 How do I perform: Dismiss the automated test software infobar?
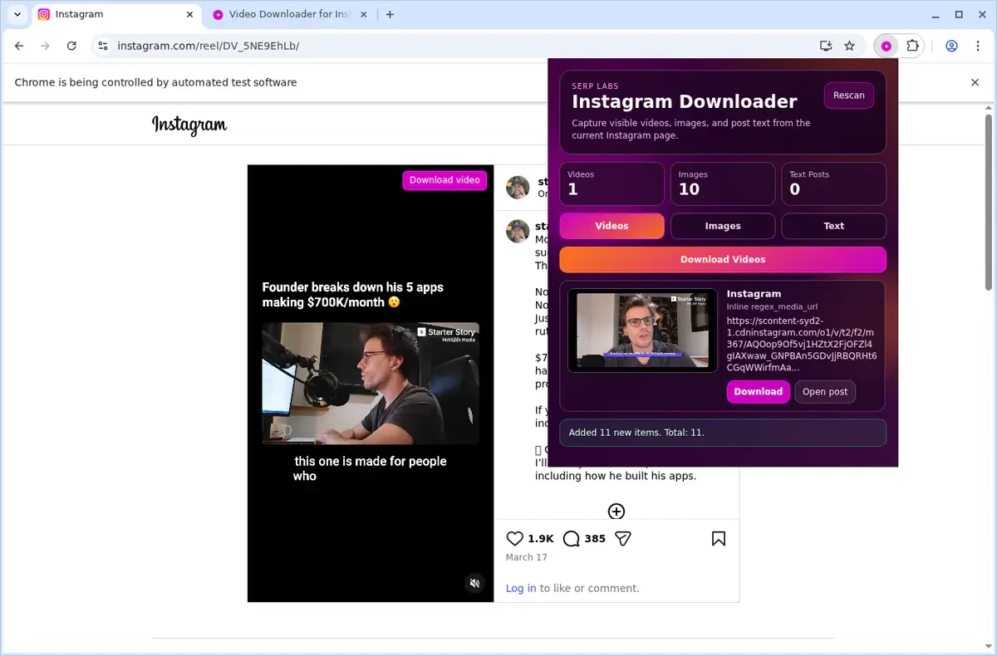975,82
